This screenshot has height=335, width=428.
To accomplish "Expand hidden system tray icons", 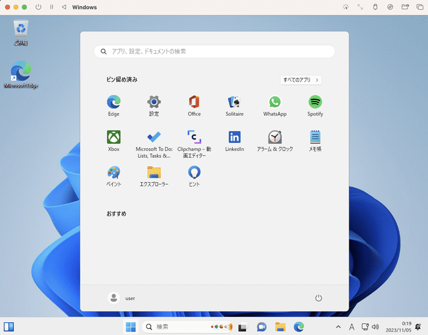I will (x=338, y=326).
